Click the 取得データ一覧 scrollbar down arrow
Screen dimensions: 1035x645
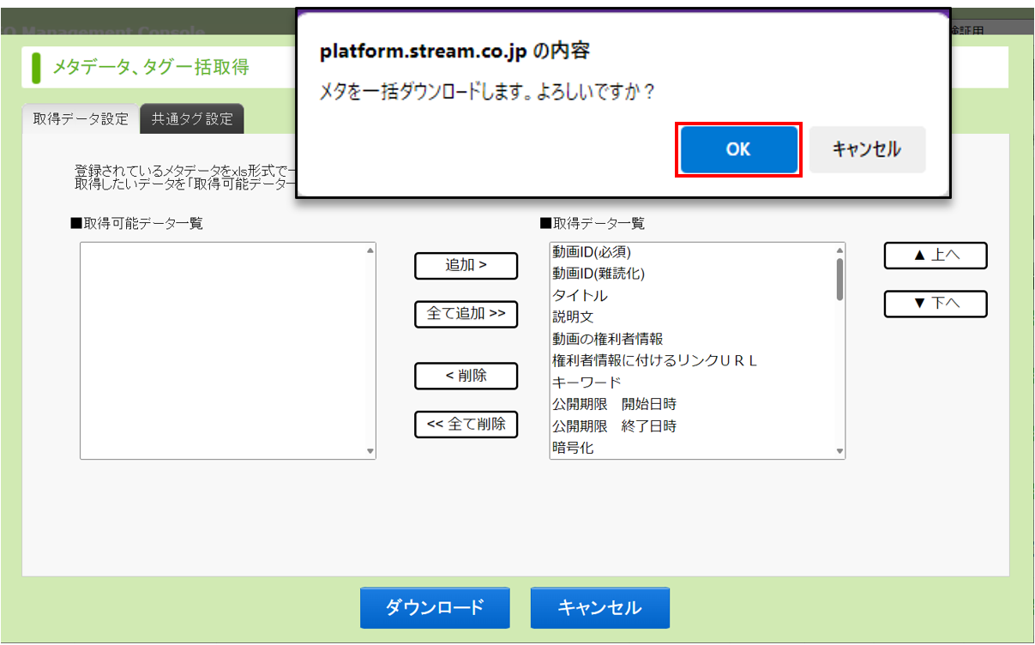(x=839, y=451)
